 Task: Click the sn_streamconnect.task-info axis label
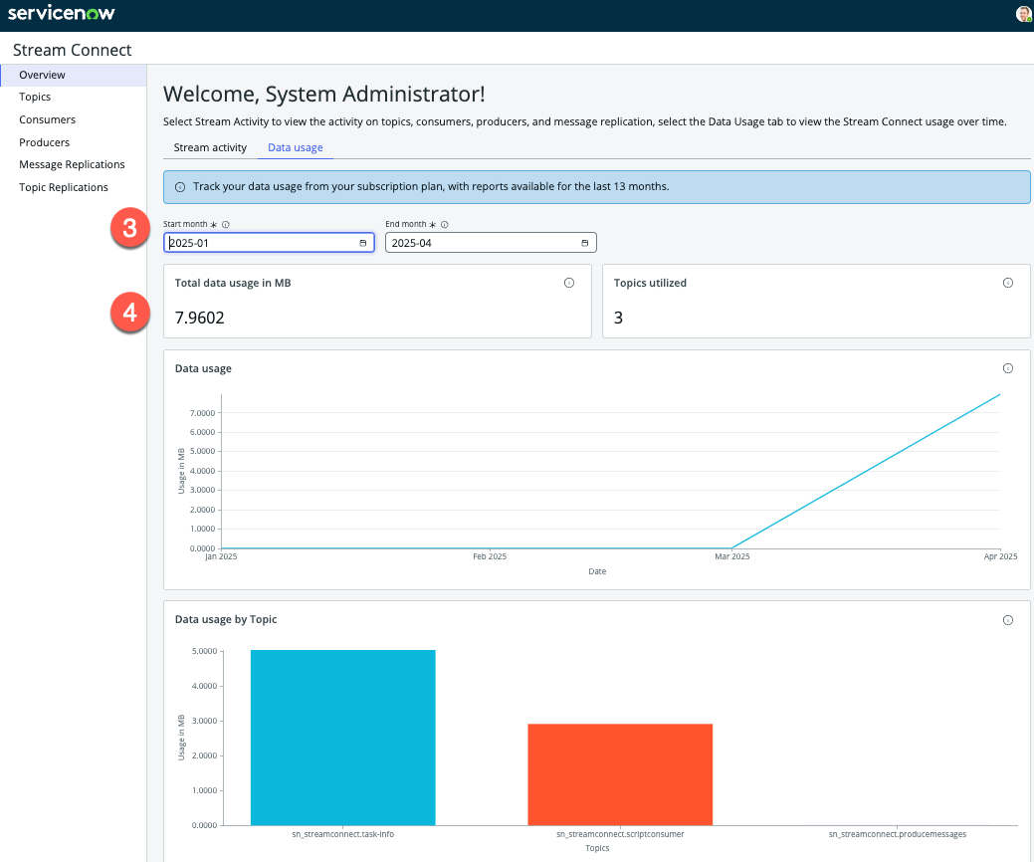click(343, 834)
